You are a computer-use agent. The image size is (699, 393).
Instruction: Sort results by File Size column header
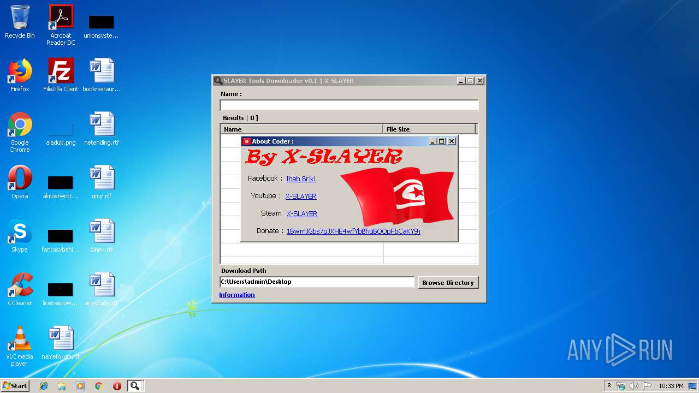point(430,129)
